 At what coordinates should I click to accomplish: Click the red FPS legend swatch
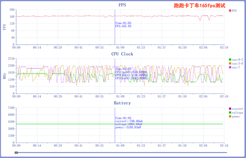tap(230, 11)
